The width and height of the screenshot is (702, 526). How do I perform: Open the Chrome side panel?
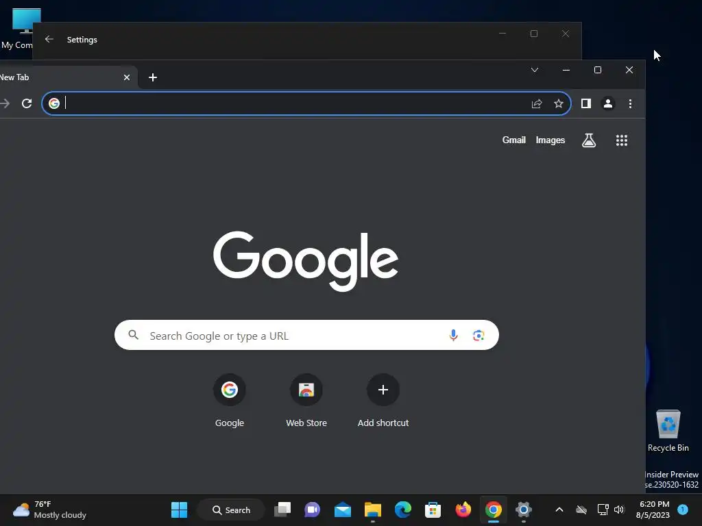585,104
